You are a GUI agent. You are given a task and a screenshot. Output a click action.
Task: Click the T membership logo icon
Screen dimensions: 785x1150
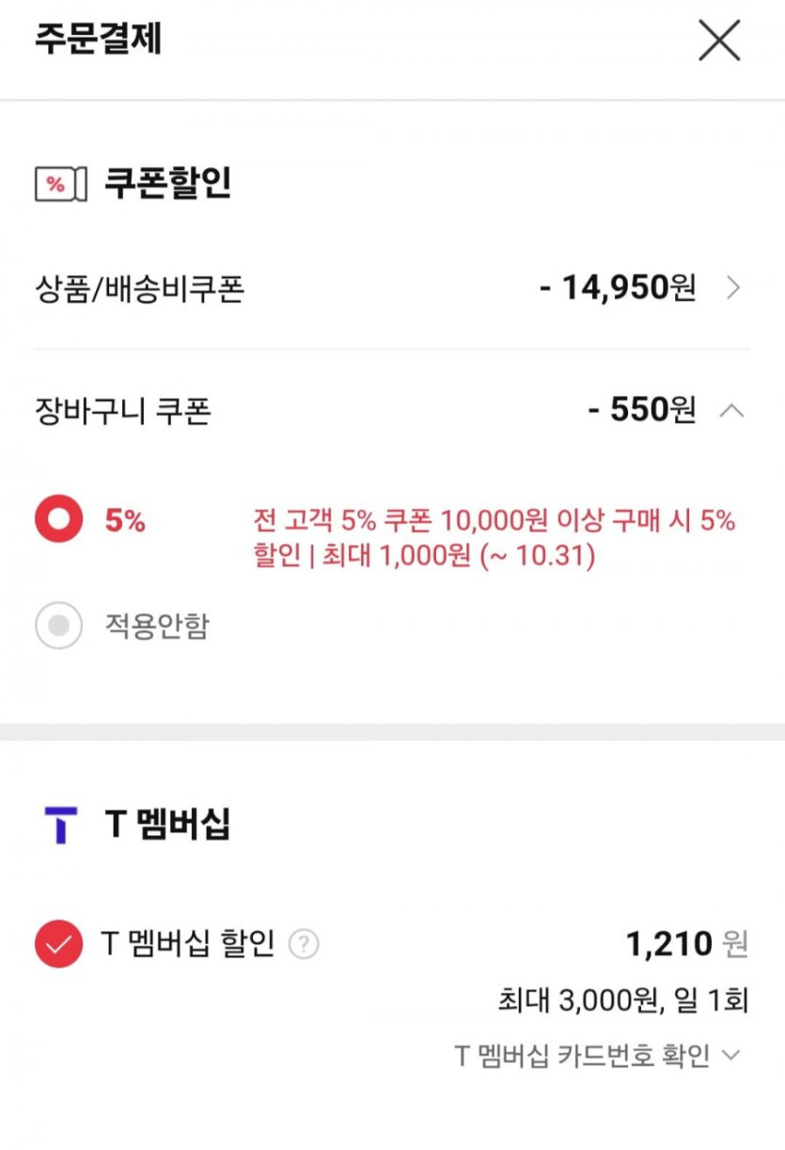[x=60, y=825]
